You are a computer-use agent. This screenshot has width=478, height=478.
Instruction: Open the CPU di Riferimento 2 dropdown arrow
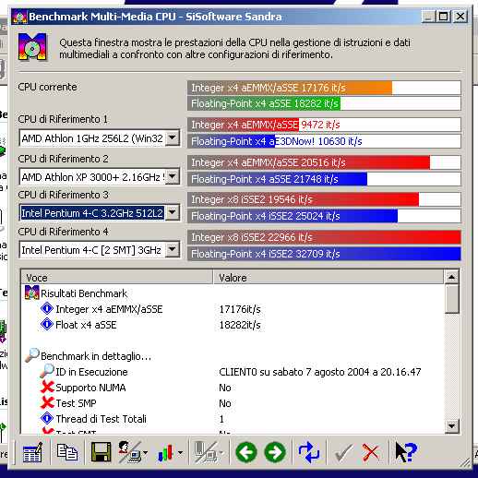coord(173,177)
